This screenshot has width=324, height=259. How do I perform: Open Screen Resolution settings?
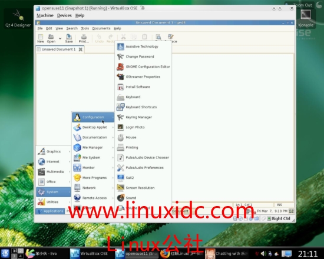143,188
